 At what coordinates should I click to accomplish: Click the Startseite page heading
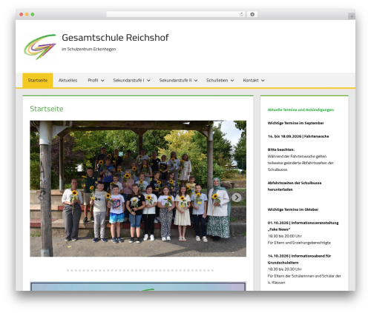click(x=47, y=109)
